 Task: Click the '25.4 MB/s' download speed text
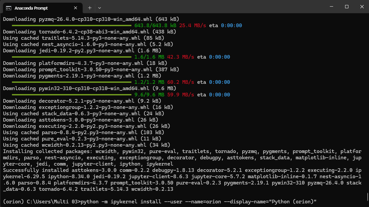(x=192, y=26)
